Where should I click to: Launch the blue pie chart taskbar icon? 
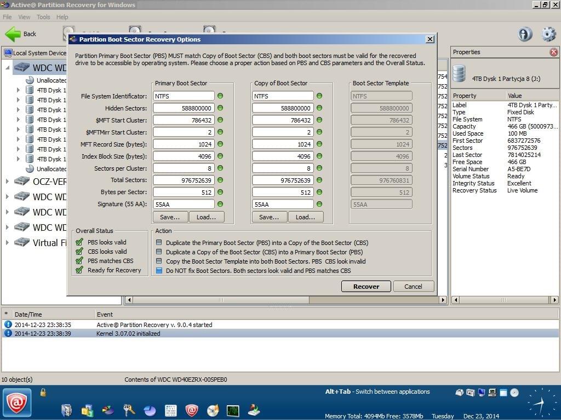click(x=150, y=411)
